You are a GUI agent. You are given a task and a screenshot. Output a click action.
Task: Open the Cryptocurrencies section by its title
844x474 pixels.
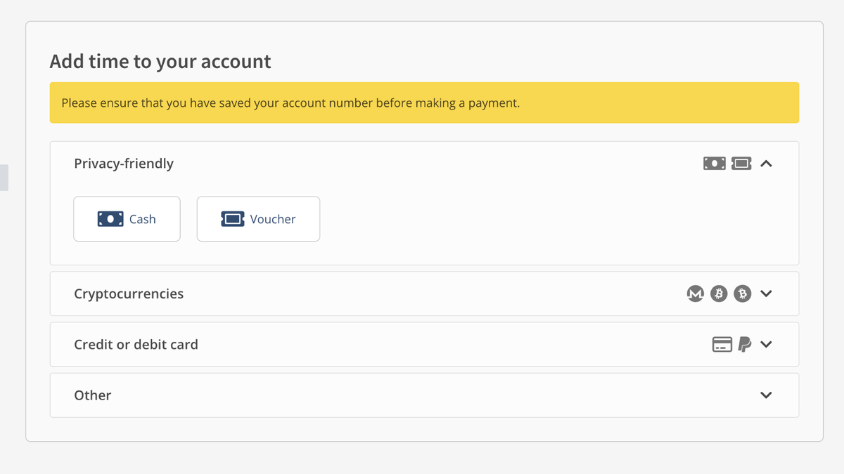point(129,294)
